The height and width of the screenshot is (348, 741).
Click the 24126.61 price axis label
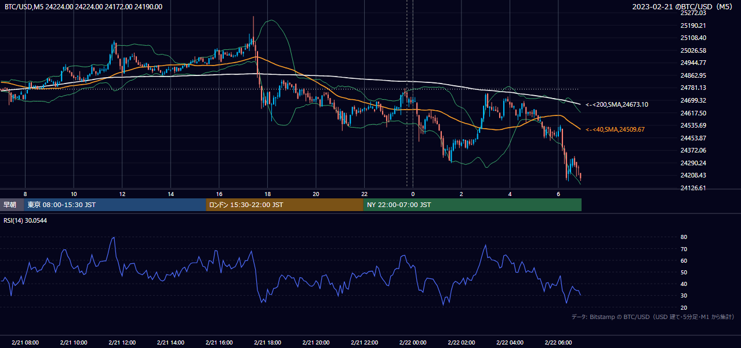pyautogui.click(x=693, y=188)
